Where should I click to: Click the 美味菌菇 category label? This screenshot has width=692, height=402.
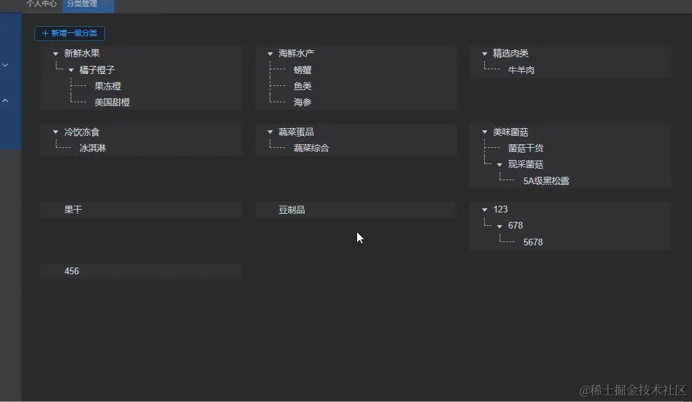[x=510, y=132]
